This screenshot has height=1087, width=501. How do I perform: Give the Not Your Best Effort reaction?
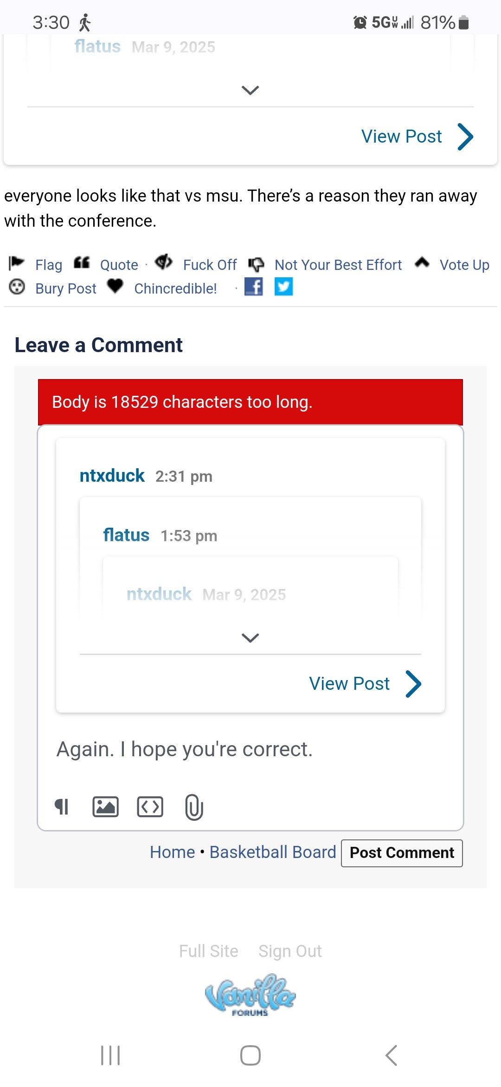[338, 264]
